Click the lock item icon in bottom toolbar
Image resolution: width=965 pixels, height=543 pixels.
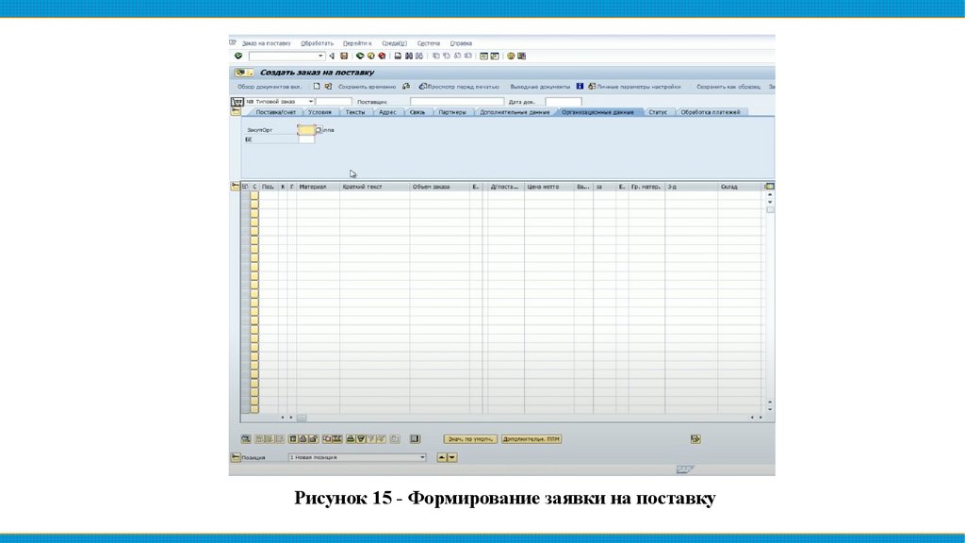[x=303, y=439]
